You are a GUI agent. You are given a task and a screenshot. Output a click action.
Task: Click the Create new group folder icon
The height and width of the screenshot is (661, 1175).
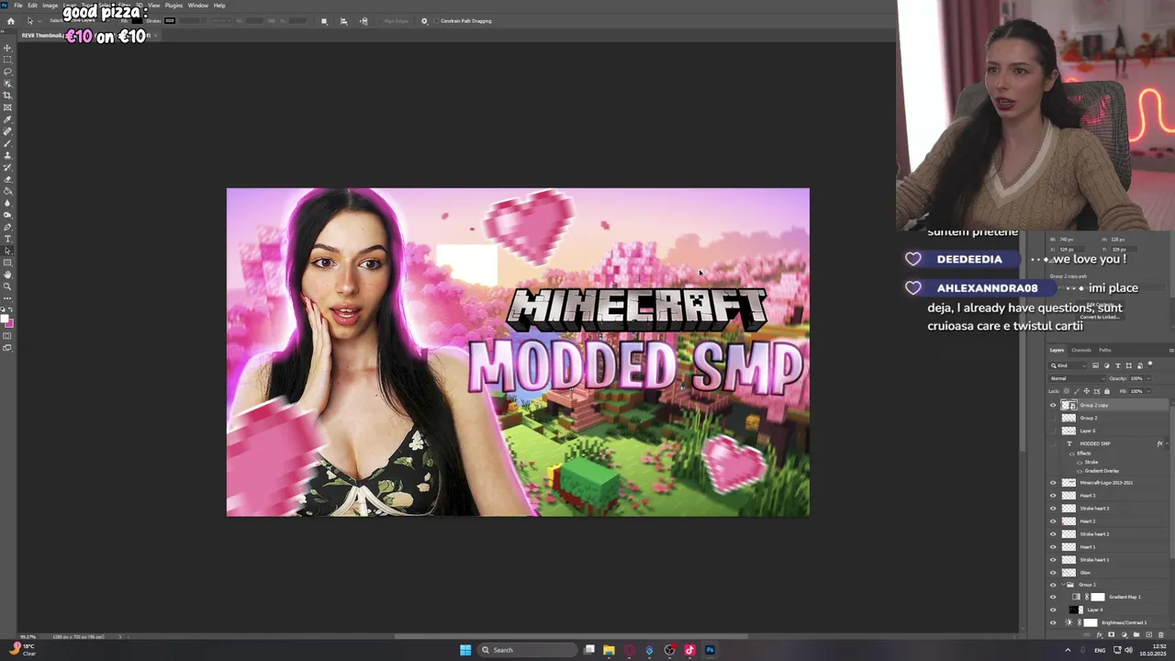[1136, 634]
